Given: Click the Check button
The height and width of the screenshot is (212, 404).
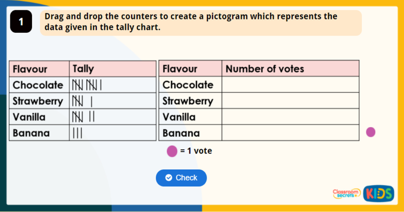Looking at the screenshot, I should [x=181, y=178].
